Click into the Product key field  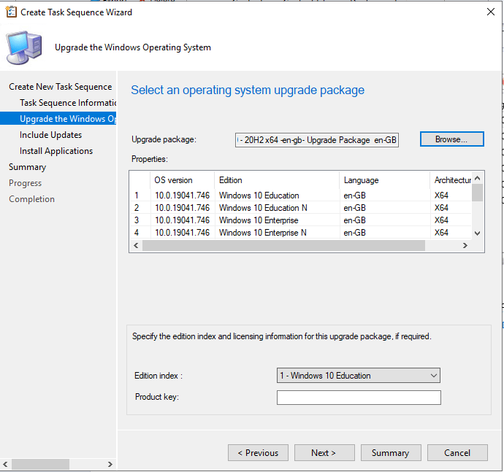click(x=358, y=398)
